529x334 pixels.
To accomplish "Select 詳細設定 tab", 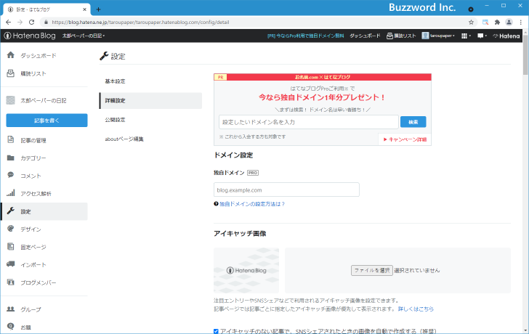I will click(150, 100).
